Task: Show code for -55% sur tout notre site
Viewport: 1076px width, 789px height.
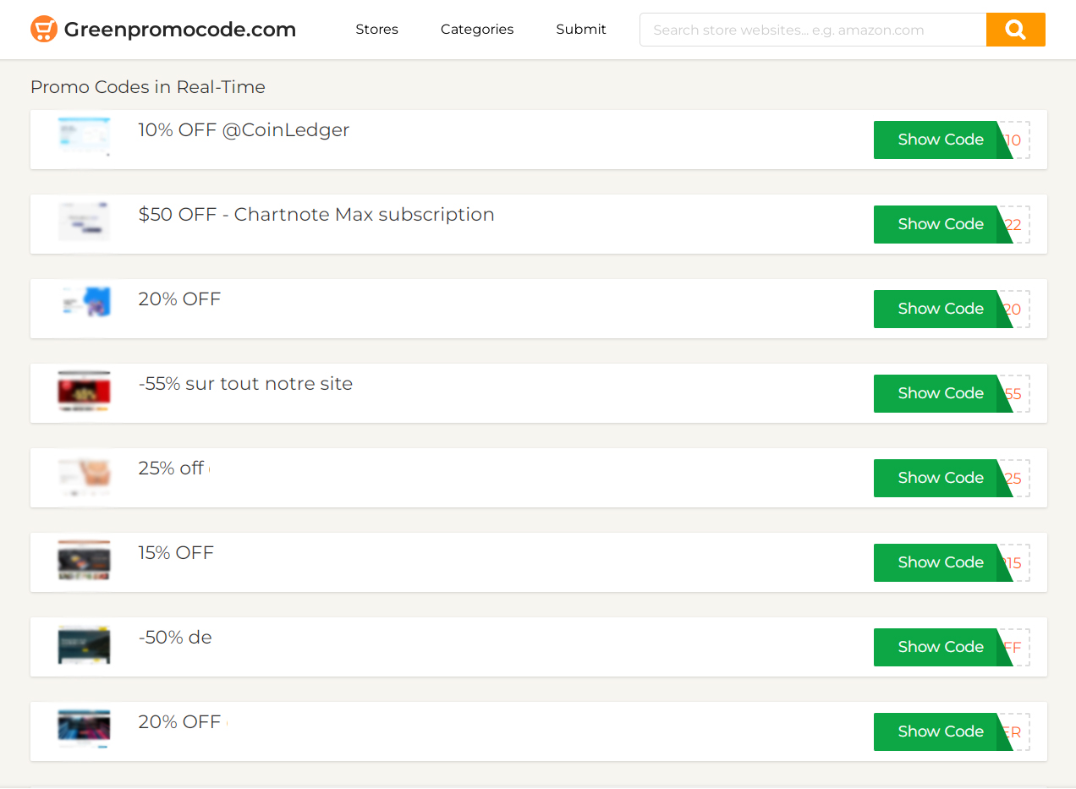Action: (x=942, y=393)
